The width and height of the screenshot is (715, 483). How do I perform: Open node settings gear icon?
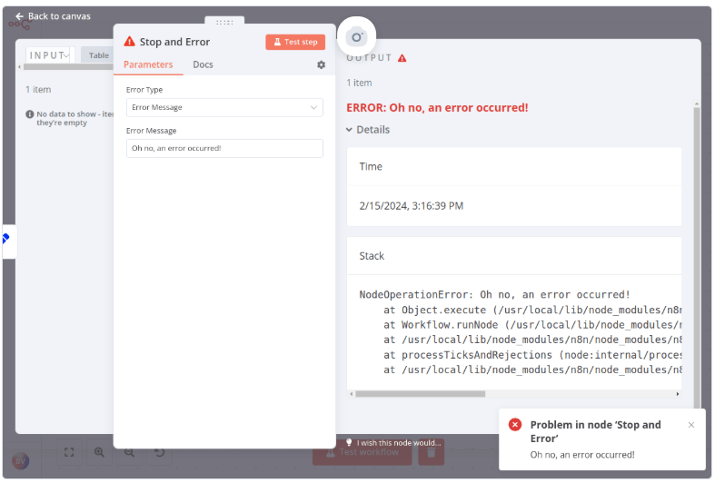(321, 64)
